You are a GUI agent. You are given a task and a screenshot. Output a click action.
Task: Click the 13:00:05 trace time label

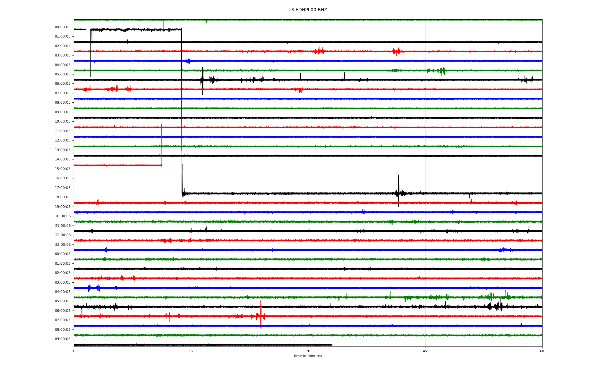point(63,150)
